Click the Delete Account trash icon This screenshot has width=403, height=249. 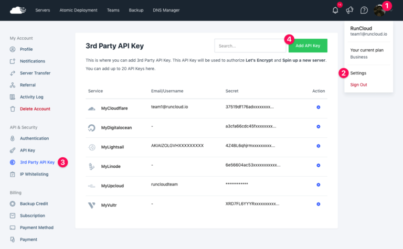pos(13,109)
